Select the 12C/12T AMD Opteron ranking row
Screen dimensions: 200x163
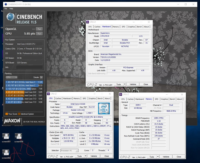tap(24, 89)
